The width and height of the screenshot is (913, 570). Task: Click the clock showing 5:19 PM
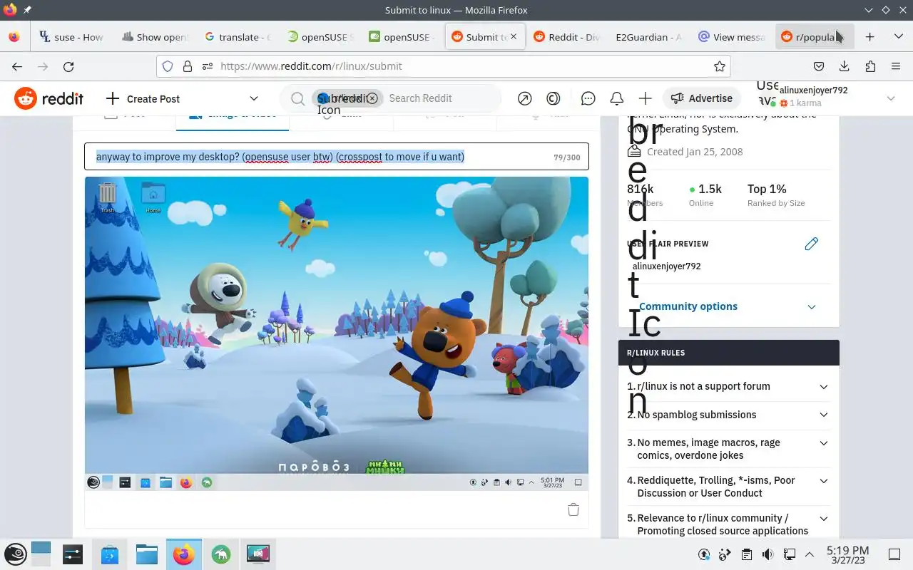(x=847, y=555)
